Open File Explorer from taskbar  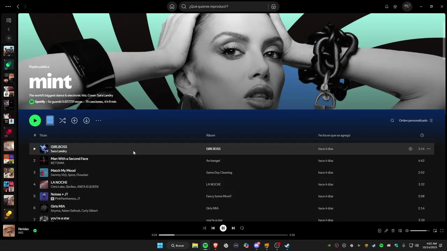[x=195, y=245]
